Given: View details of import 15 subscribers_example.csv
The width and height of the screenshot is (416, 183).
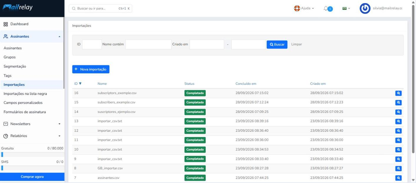Looking at the screenshot, I should (398, 103).
